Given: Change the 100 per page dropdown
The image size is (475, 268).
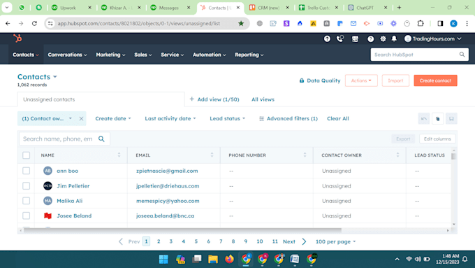Looking at the screenshot, I should pyautogui.click(x=336, y=241).
